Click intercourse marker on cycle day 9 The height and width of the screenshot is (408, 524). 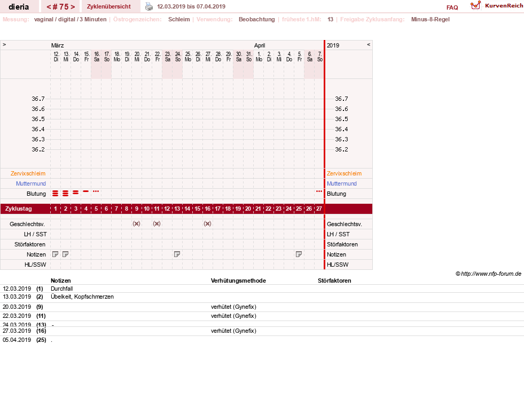tap(136, 224)
